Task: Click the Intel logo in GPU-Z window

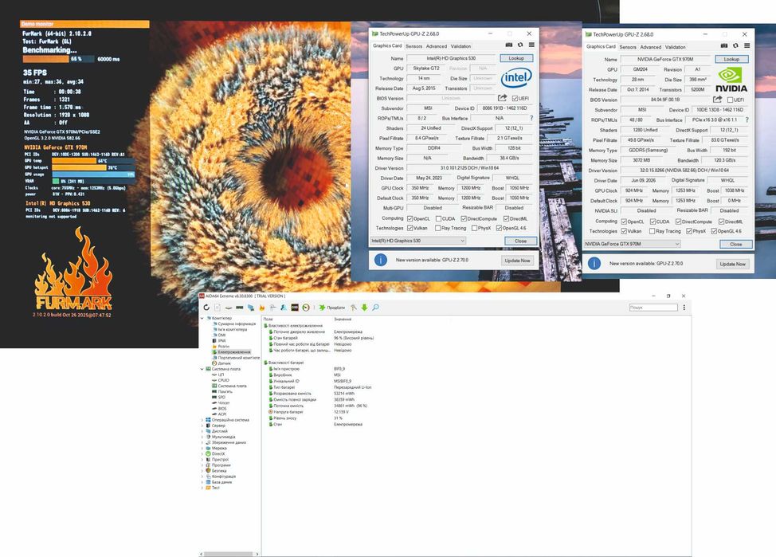Action: click(x=516, y=78)
